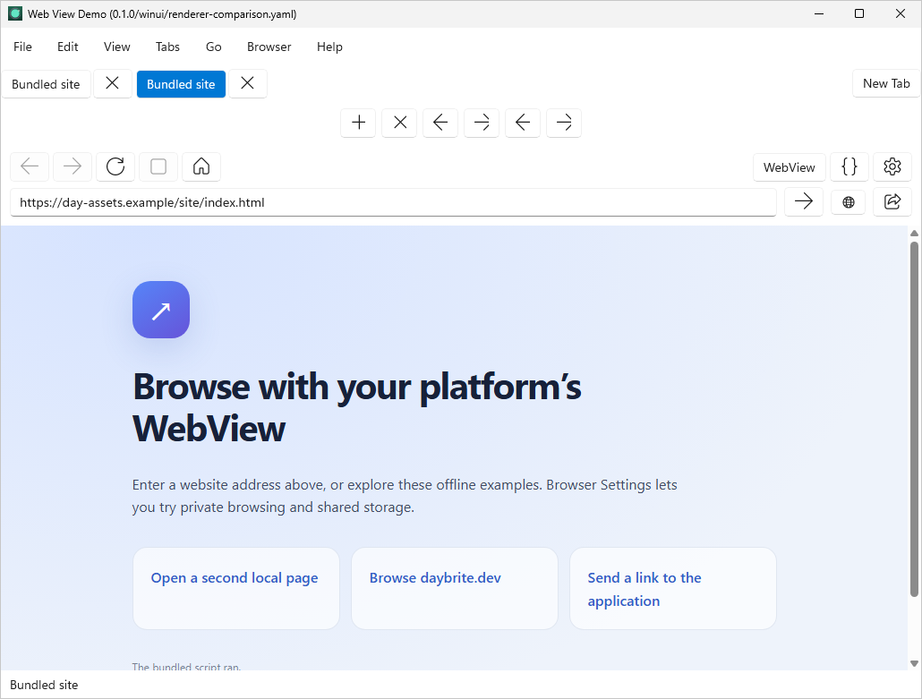Click the plus icon in the centered icon row
Viewport: 922px width, 699px height.
pos(358,123)
